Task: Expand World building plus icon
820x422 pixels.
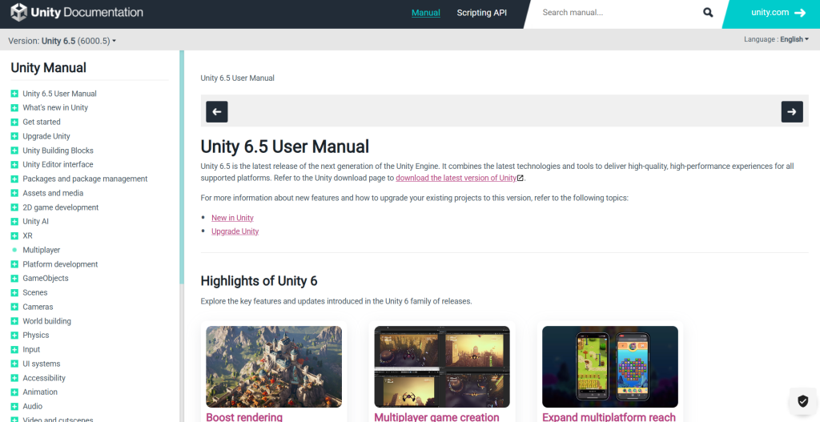Action: (14, 322)
